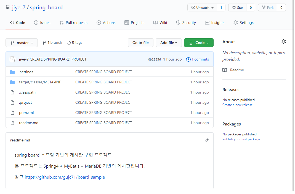The height and width of the screenshot is (194, 295).
Task: View the 1 branch link
Action: click(52, 43)
